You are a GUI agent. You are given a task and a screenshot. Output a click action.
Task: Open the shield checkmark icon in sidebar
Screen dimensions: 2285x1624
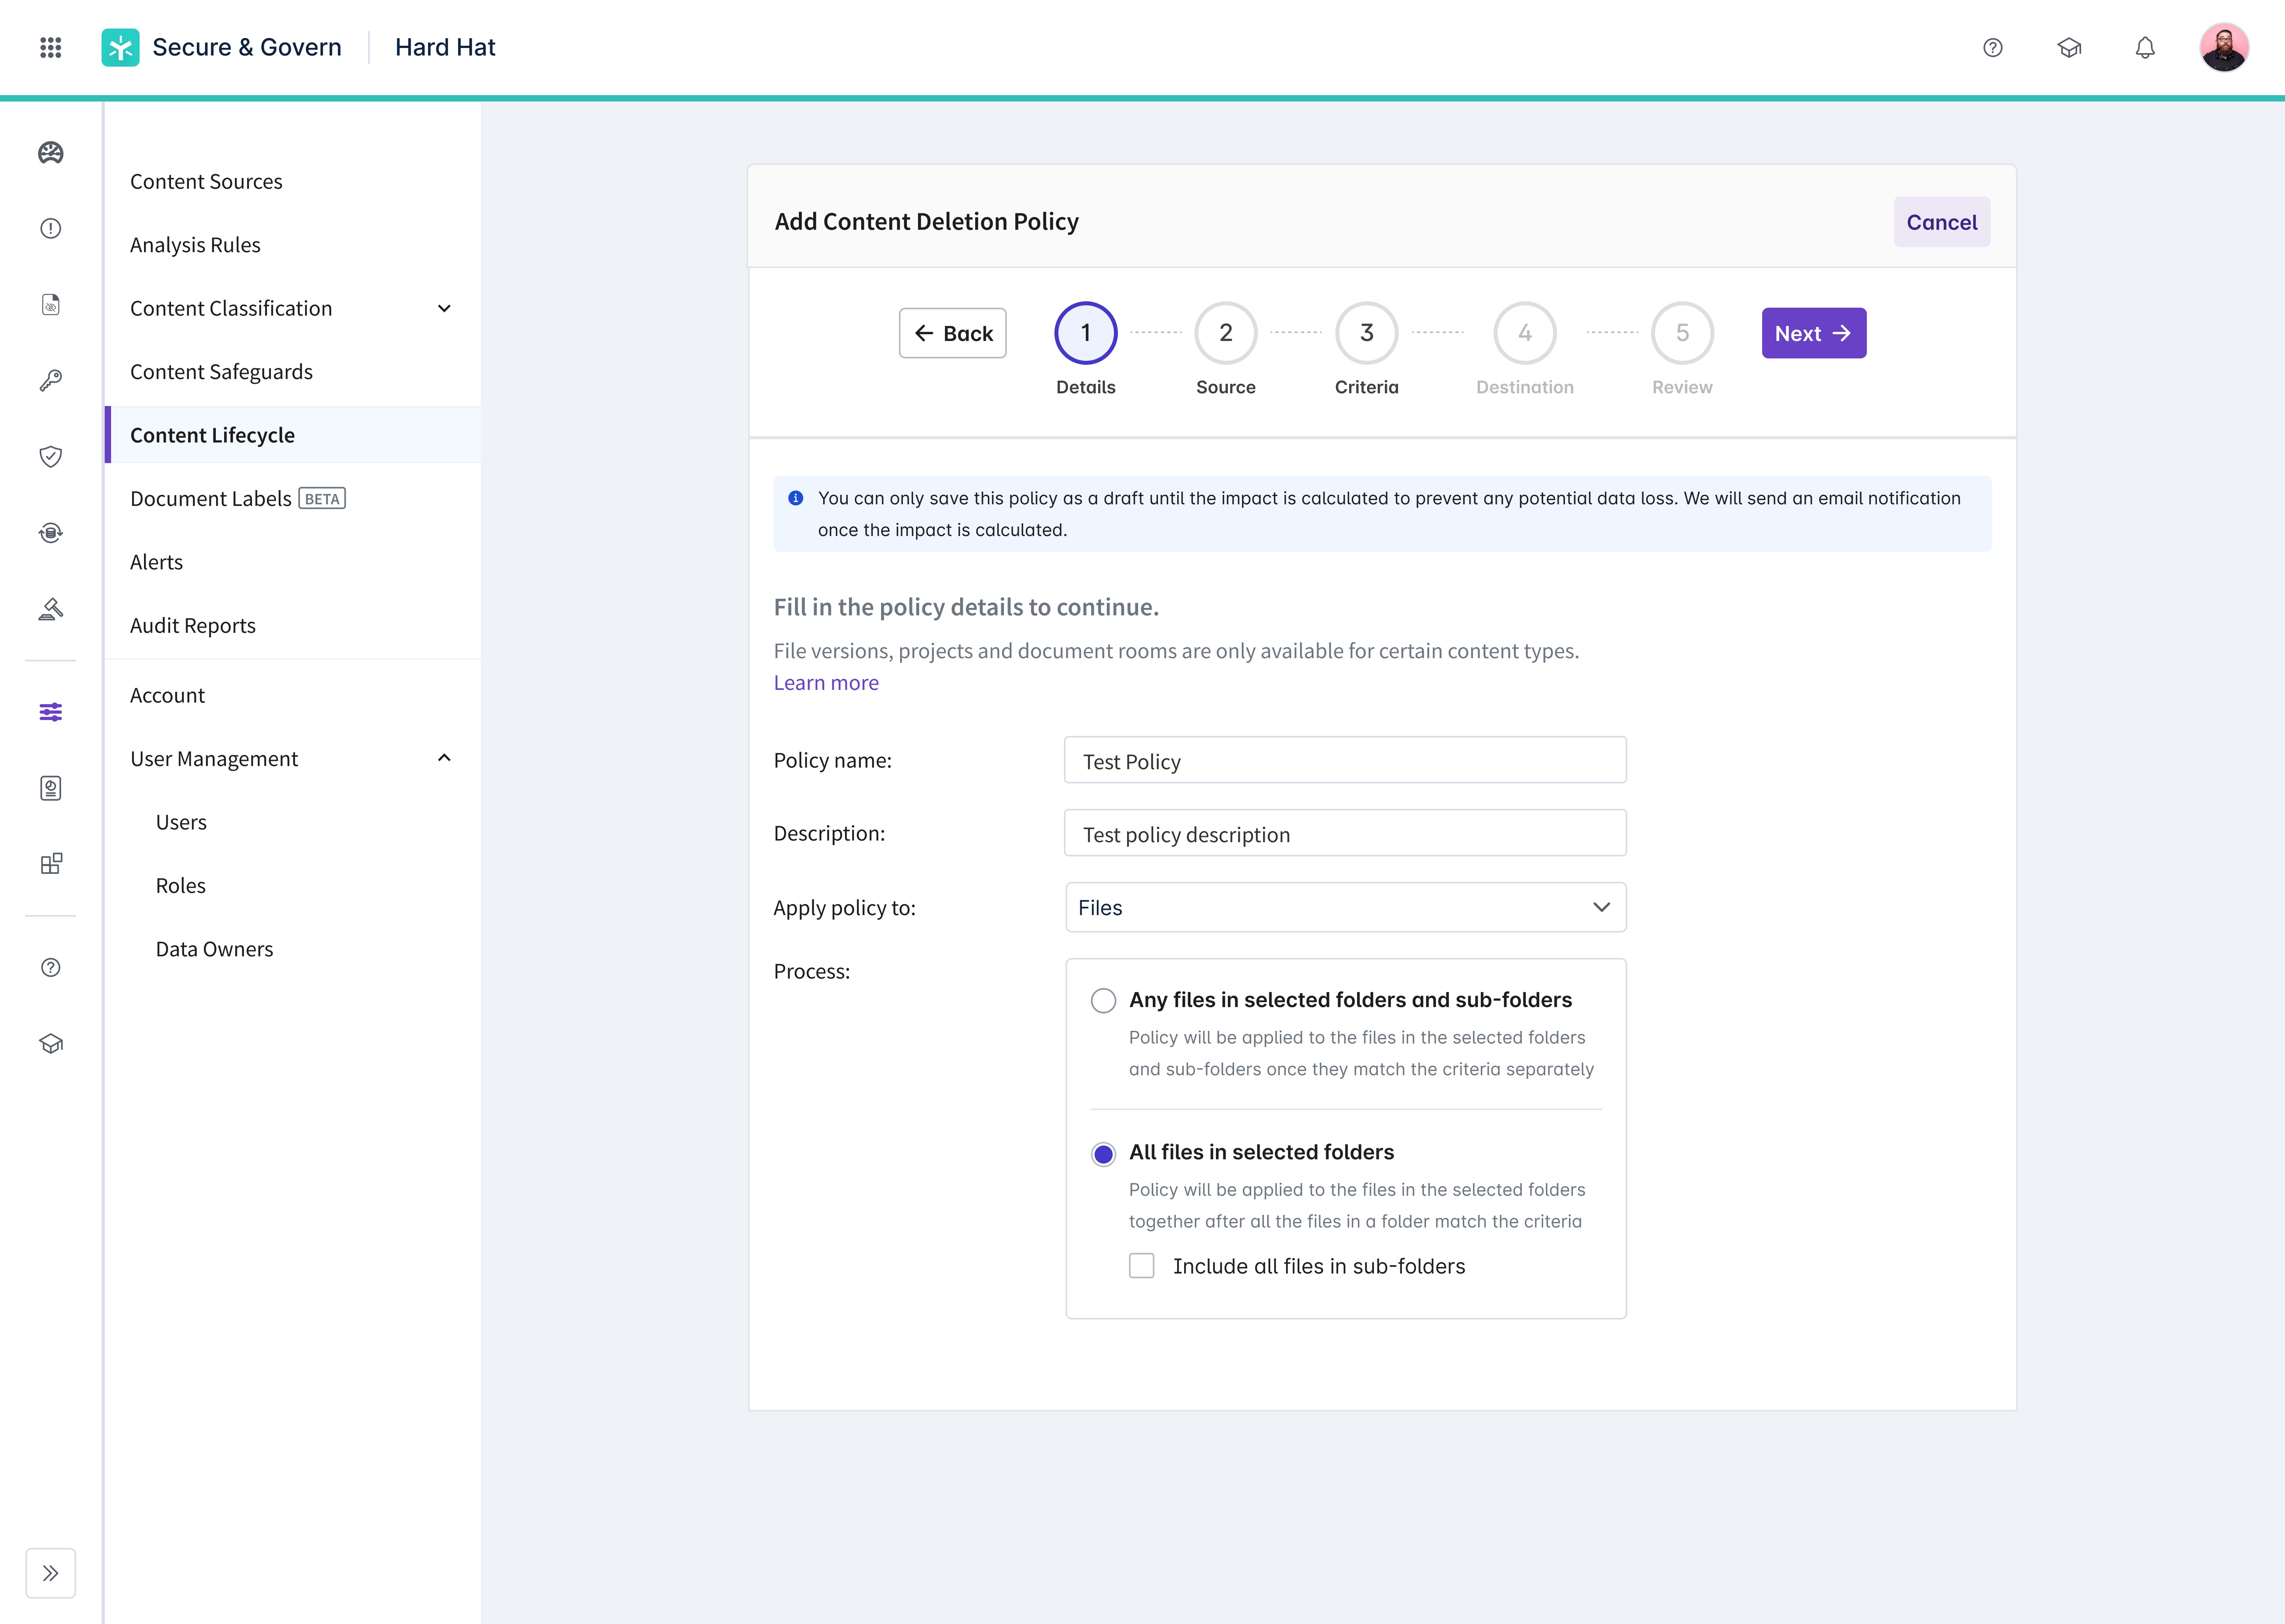coord(51,456)
